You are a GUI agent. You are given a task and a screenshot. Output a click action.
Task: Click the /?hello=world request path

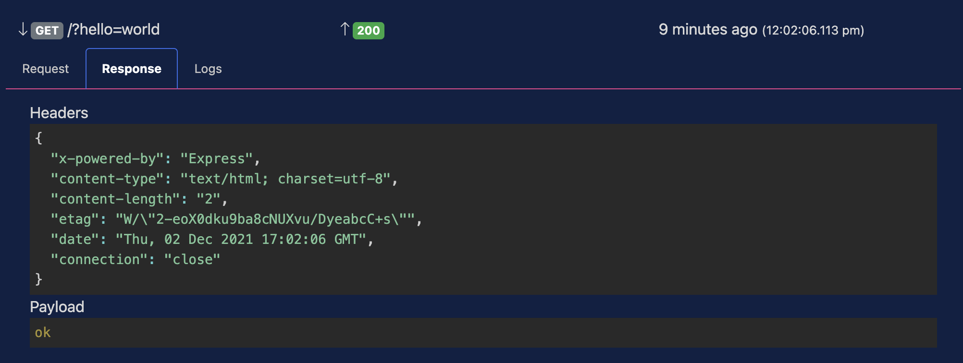click(x=113, y=30)
